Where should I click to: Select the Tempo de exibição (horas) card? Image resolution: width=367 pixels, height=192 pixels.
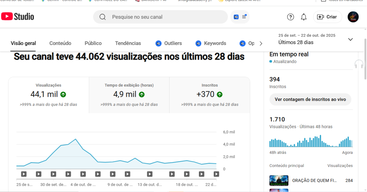tap(129, 95)
